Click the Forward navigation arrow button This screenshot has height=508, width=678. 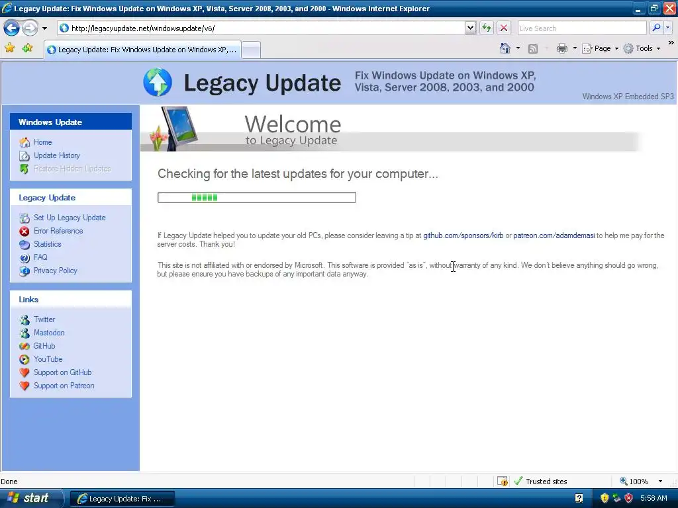pyautogui.click(x=30, y=28)
